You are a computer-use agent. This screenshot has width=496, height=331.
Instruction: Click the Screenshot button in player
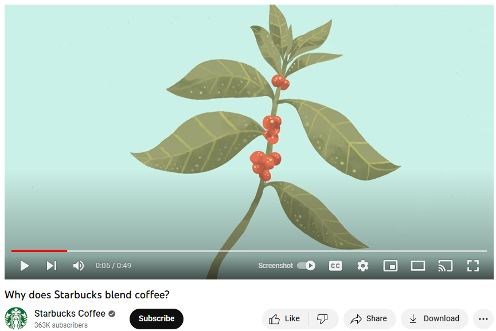(275, 266)
